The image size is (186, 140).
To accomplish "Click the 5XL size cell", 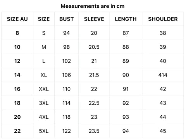I will tap(44, 131).
